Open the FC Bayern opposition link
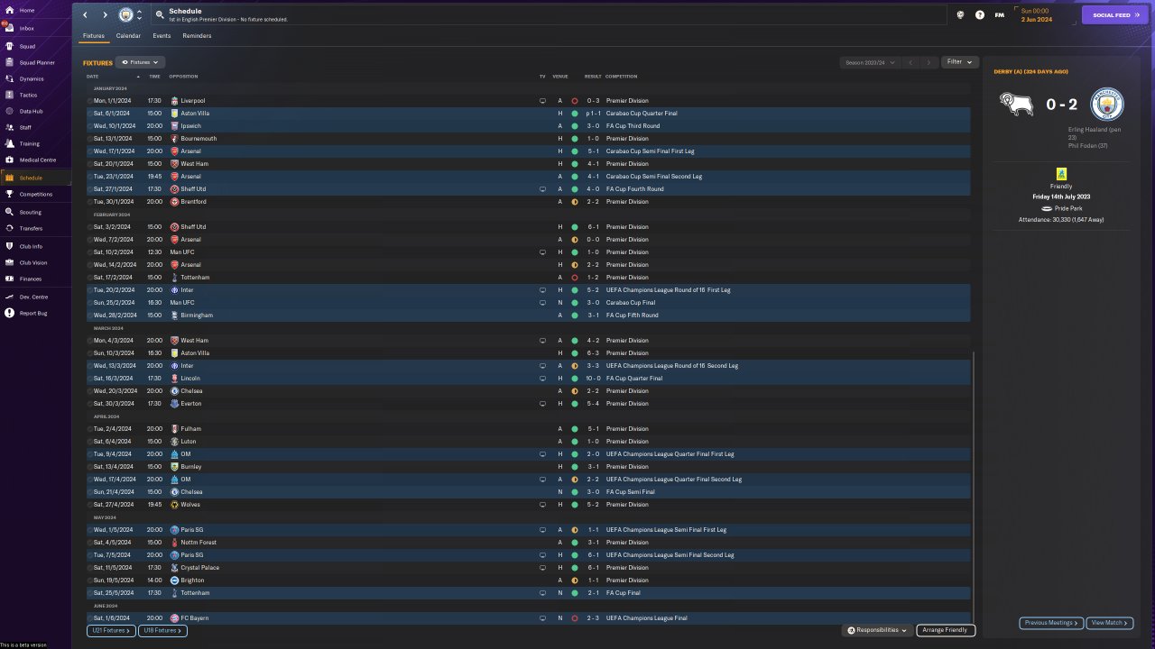The width and height of the screenshot is (1155, 649). point(195,618)
